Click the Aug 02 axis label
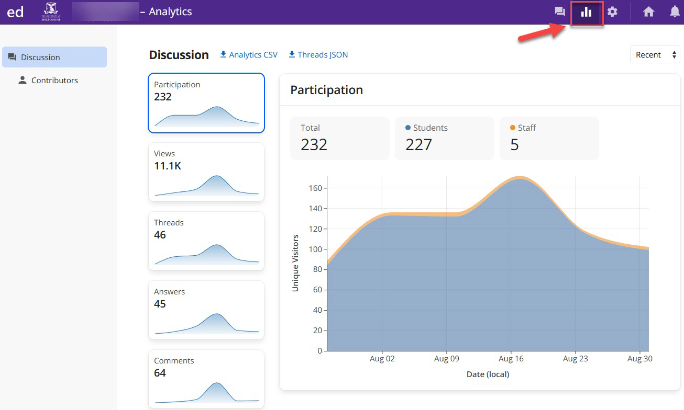The width and height of the screenshot is (684, 410). pyautogui.click(x=382, y=359)
